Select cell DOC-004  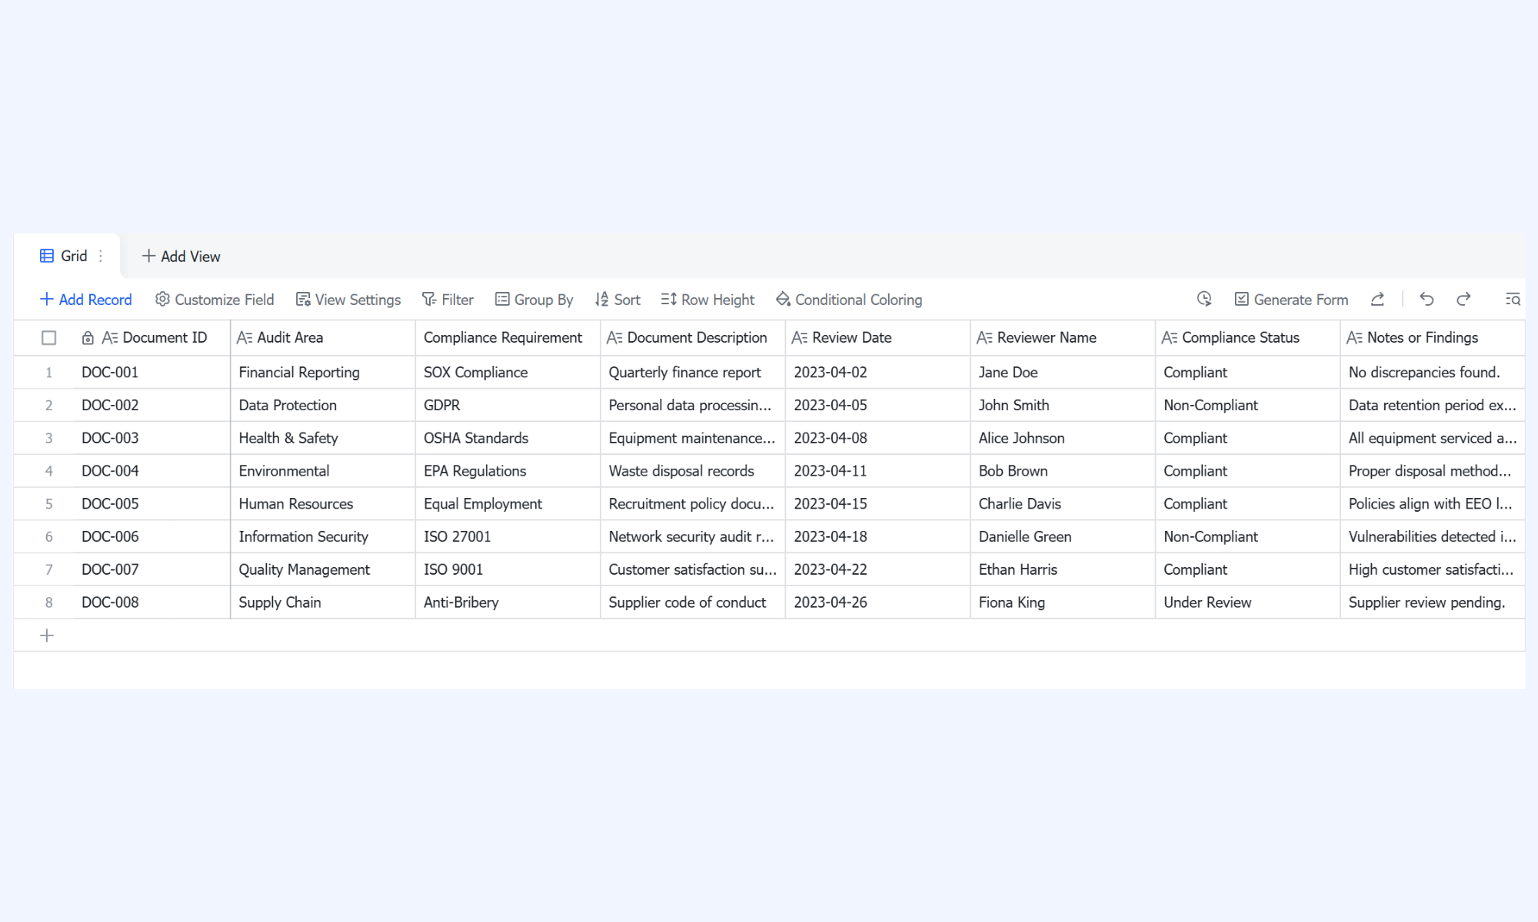pos(152,471)
